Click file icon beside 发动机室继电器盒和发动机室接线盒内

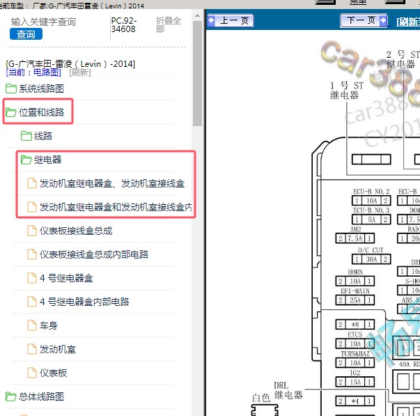tap(32, 207)
